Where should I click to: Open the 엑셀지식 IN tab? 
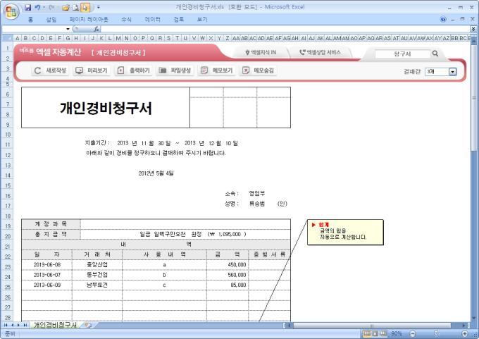point(261,53)
